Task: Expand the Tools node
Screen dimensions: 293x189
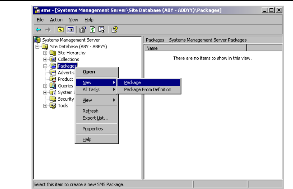Action: click(x=45, y=106)
